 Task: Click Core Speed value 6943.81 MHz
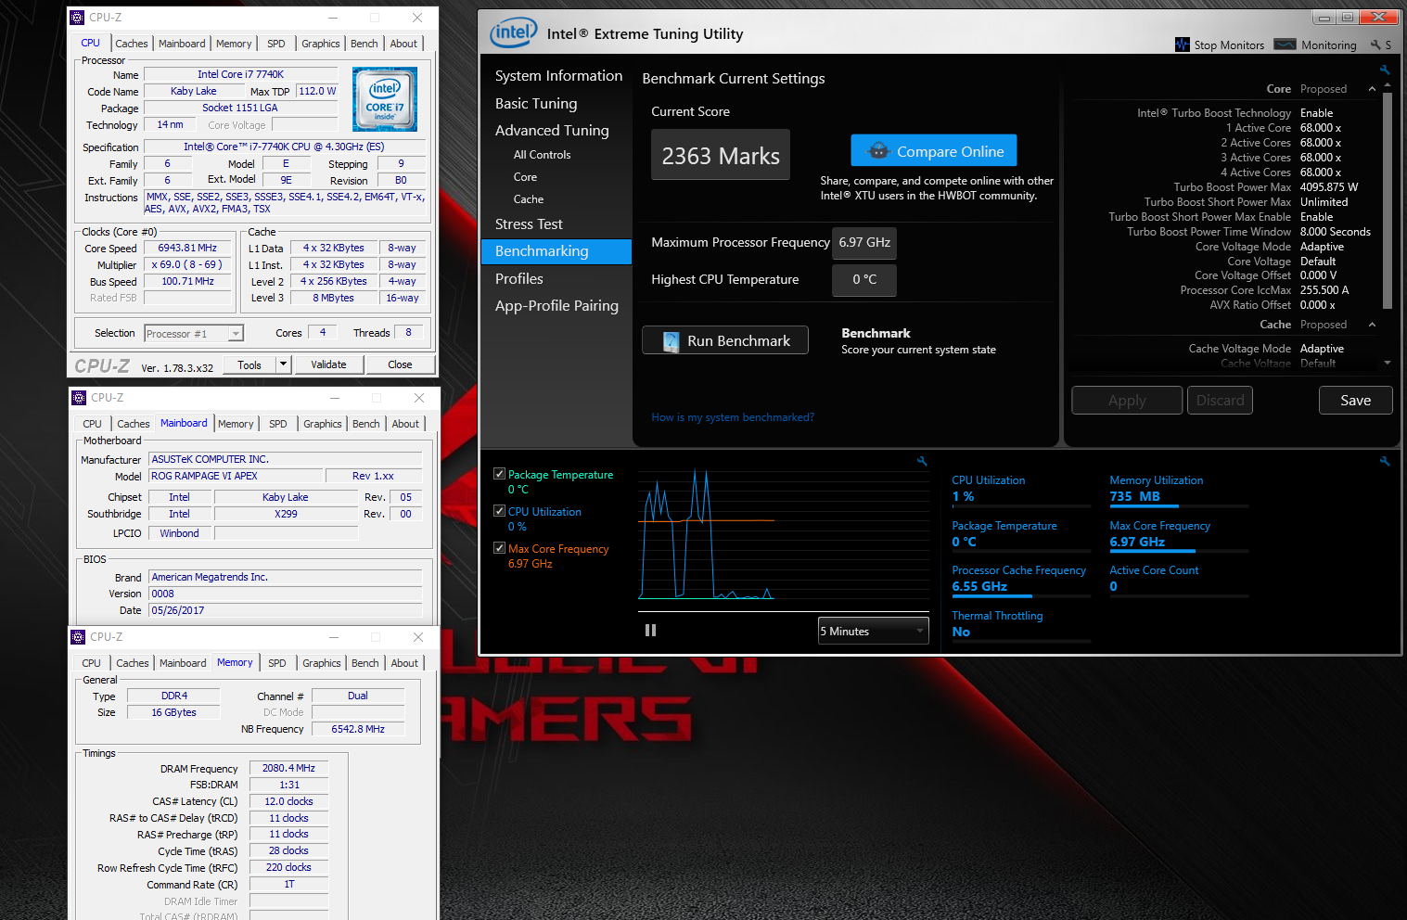click(x=187, y=248)
